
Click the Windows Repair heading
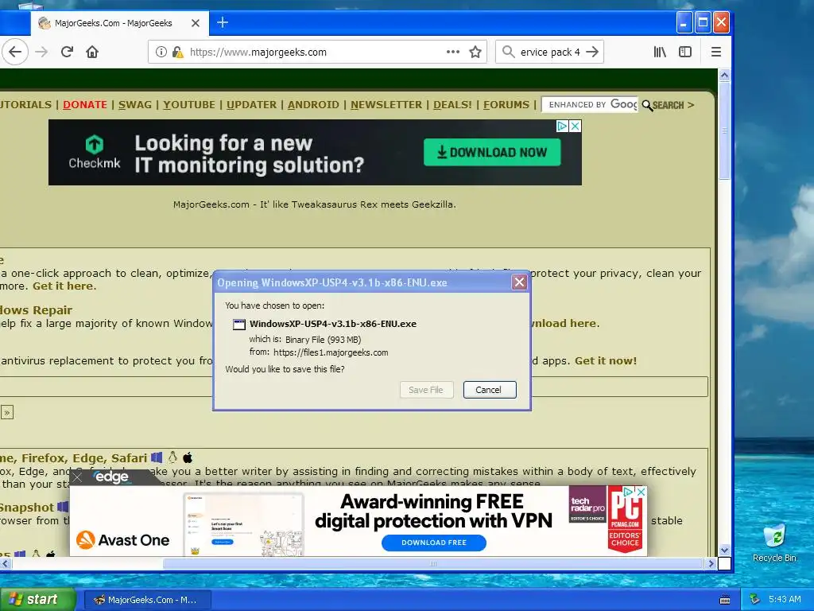pyautogui.click(x=37, y=310)
